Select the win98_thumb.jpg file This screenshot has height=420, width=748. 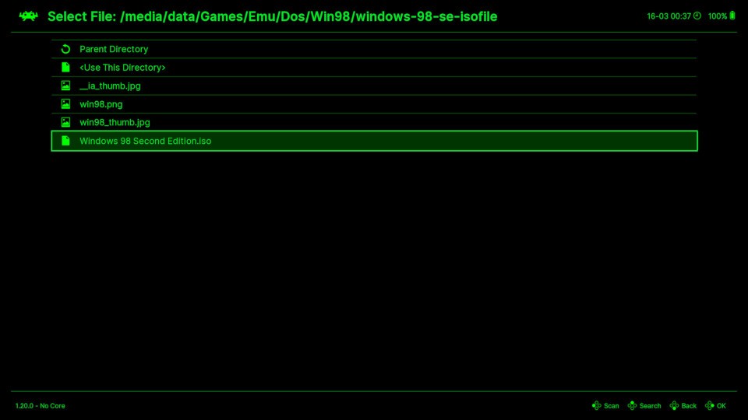tap(374, 122)
